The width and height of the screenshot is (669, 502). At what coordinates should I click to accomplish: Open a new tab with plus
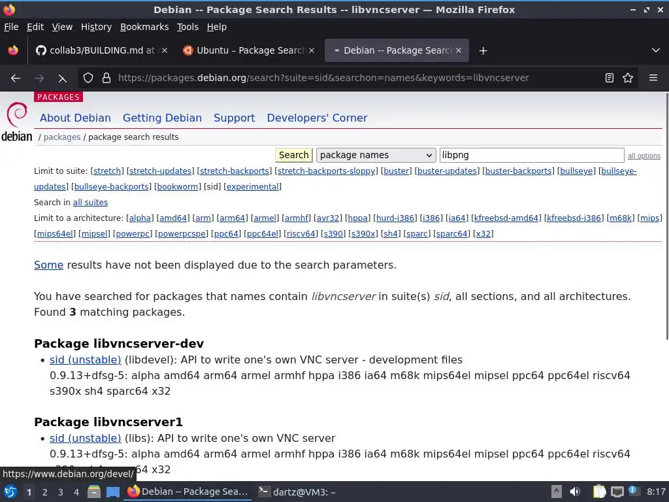click(x=483, y=51)
